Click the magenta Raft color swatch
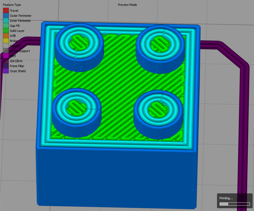The height and width of the screenshot is (211, 254). 6,56
